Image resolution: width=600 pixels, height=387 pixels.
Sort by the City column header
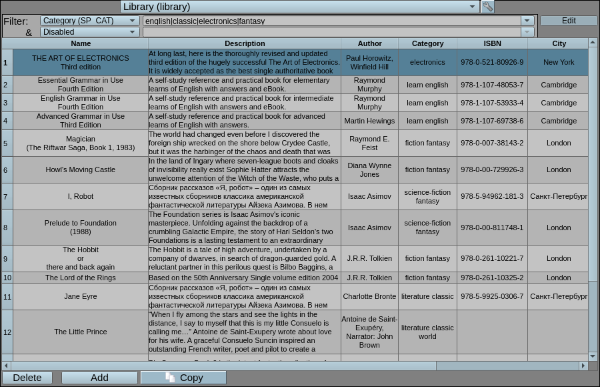click(x=559, y=43)
